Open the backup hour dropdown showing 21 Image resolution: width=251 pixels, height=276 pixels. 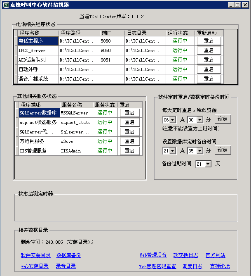(173, 151)
